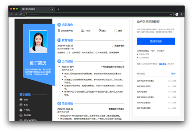Click the 求职意向 section icon
Viewport: 193px width, 132px height.
point(59,25)
